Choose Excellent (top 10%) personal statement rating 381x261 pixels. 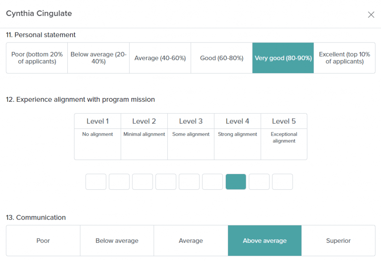tap(345, 58)
